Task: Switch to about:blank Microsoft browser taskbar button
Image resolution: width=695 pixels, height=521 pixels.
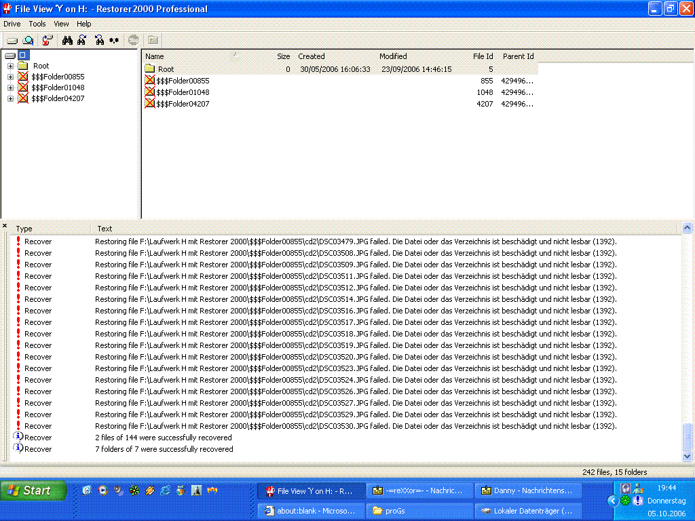Action: (x=312, y=511)
